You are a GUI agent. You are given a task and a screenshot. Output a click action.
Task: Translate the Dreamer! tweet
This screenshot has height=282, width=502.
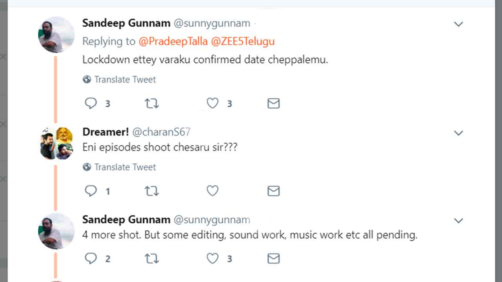(x=125, y=167)
